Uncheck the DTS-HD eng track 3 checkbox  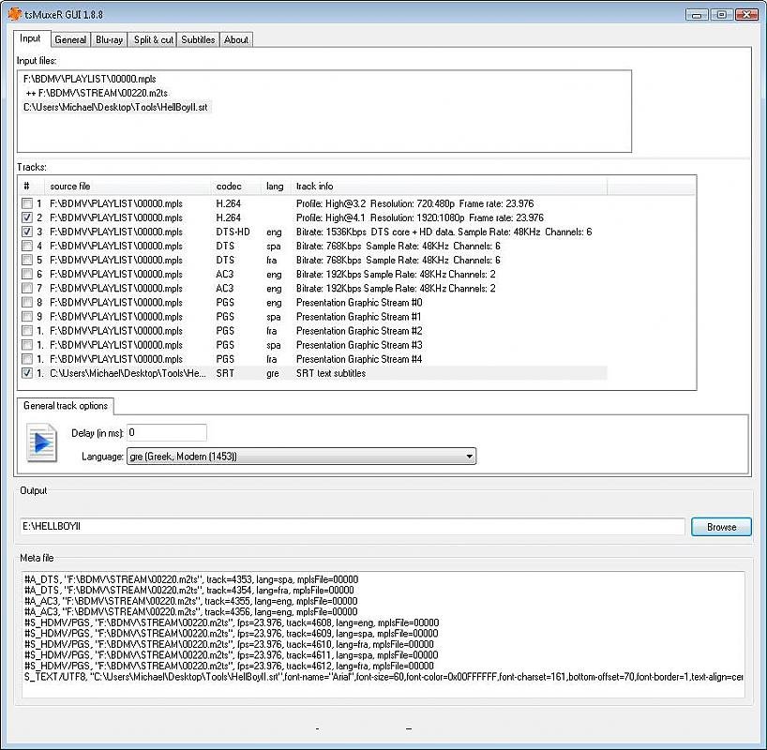(27, 232)
